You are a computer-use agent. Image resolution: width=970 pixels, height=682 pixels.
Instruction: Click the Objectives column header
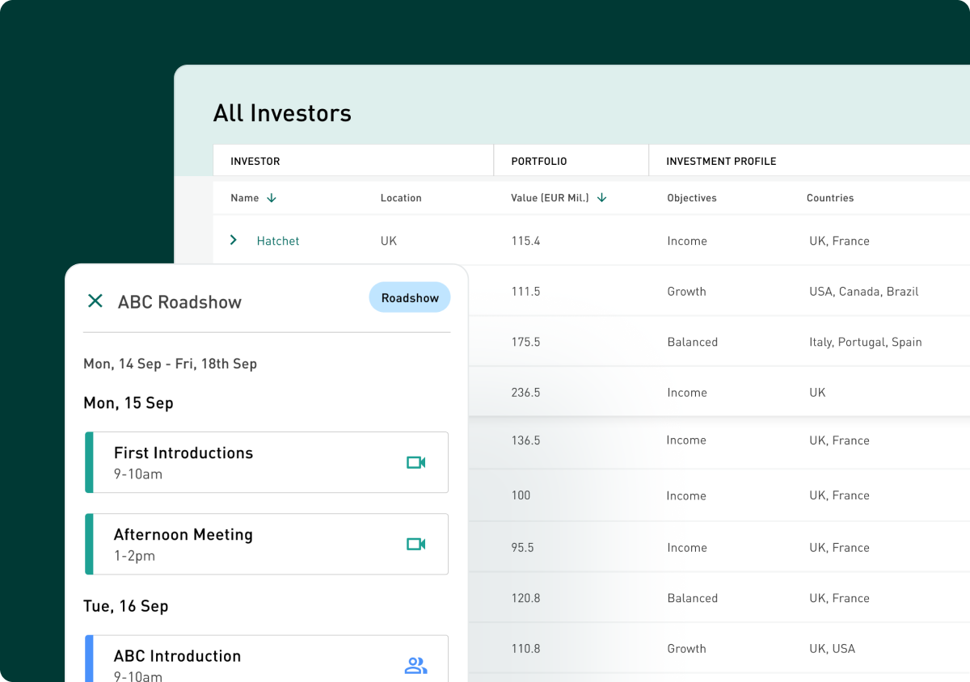click(x=692, y=198)
